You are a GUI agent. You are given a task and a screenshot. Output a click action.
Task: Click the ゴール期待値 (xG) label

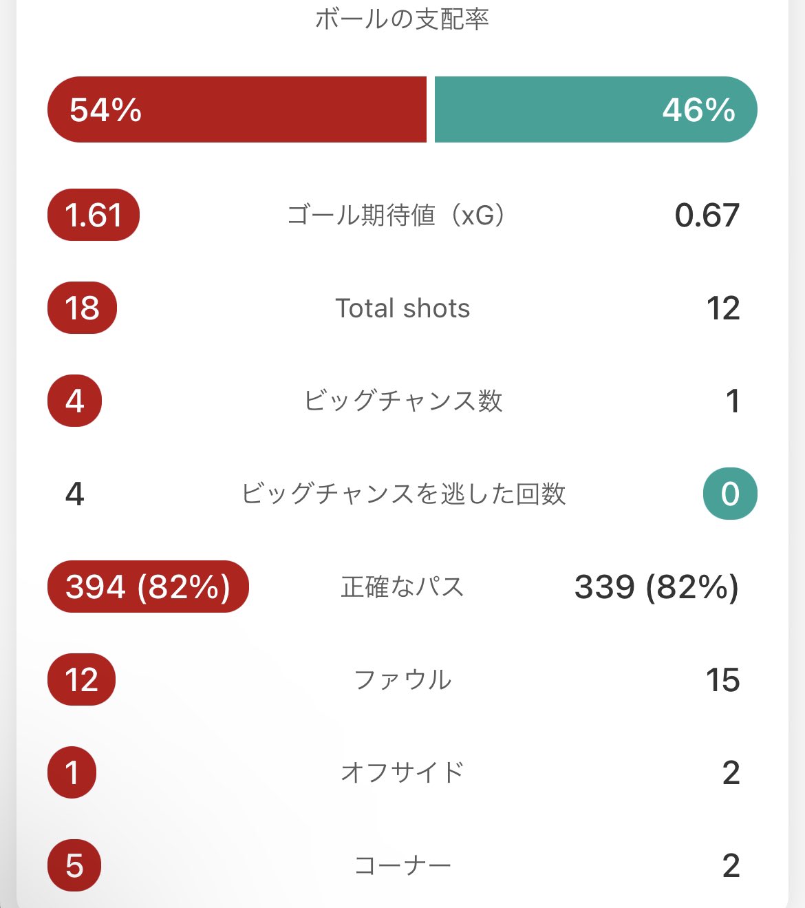tap(396, 215)
